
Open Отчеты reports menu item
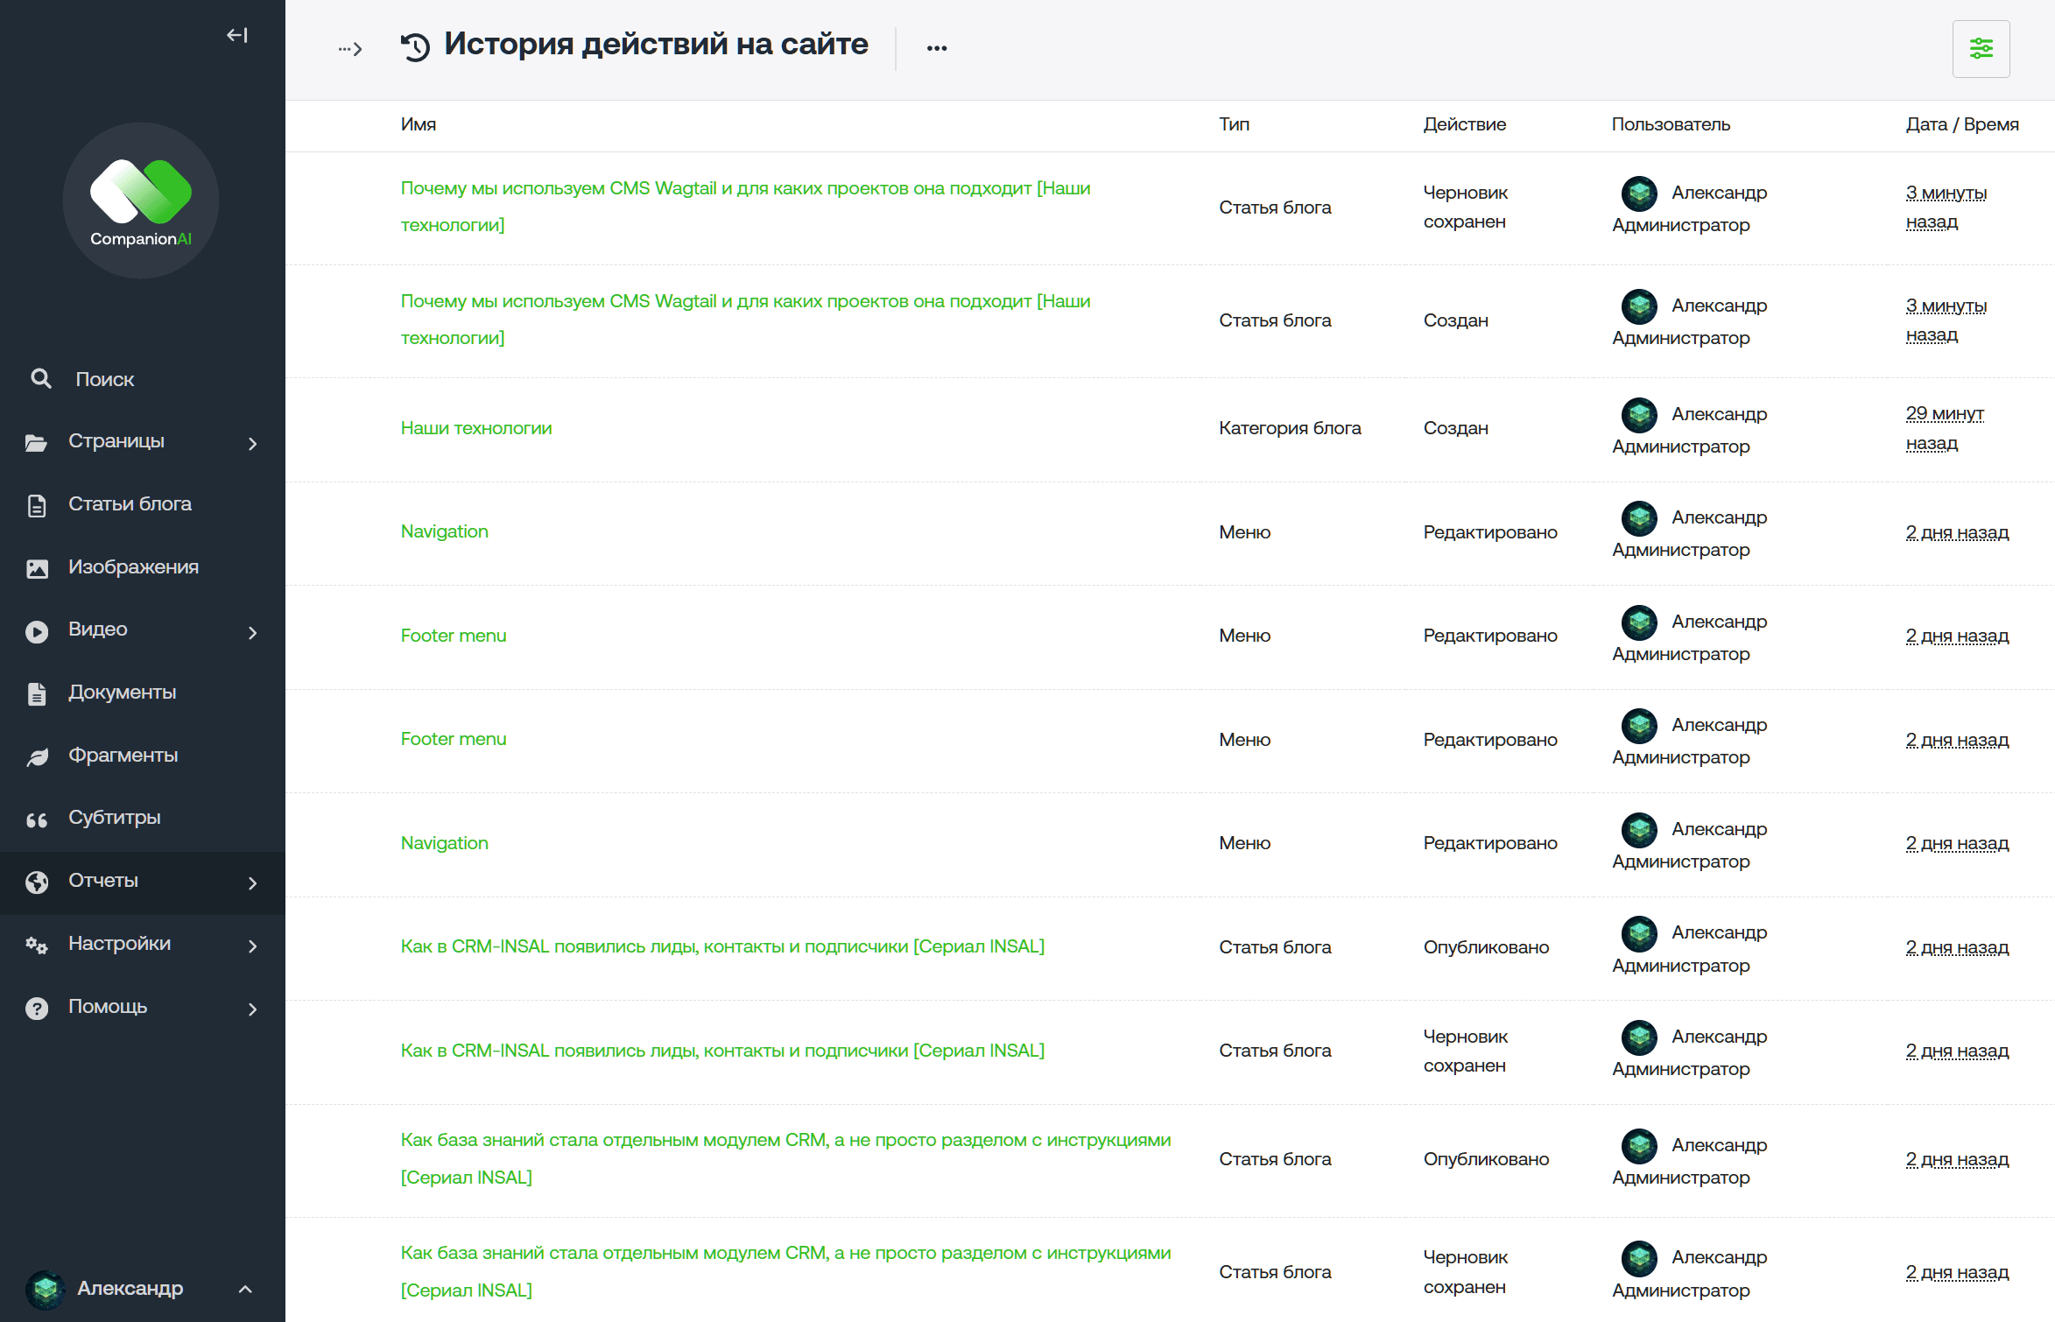point(103,881)
